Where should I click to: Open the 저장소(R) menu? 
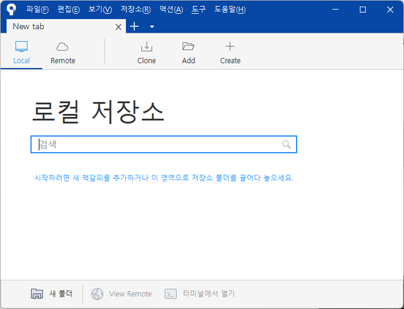(136, 10)
